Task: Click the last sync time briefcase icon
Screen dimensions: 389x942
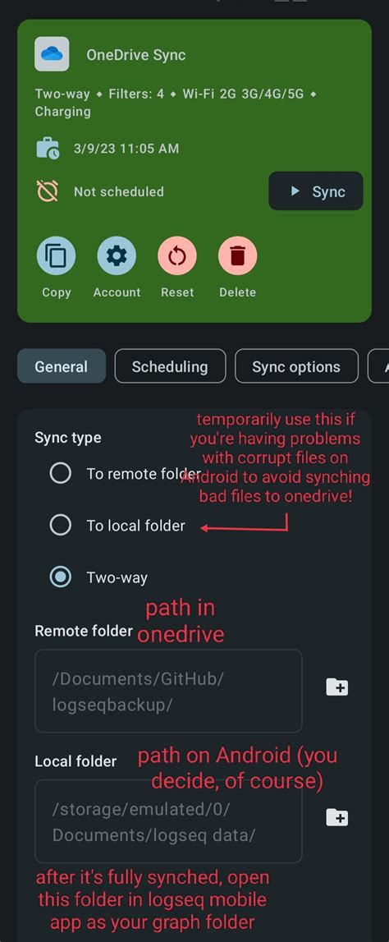Action: 48,149
